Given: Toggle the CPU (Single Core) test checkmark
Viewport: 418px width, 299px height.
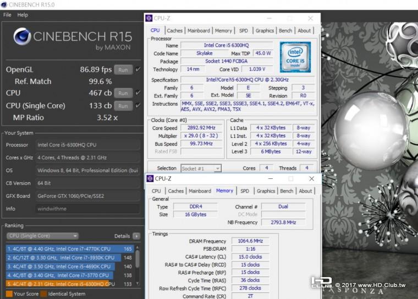Looking at the screenshot, I should (x=137, y=105).
